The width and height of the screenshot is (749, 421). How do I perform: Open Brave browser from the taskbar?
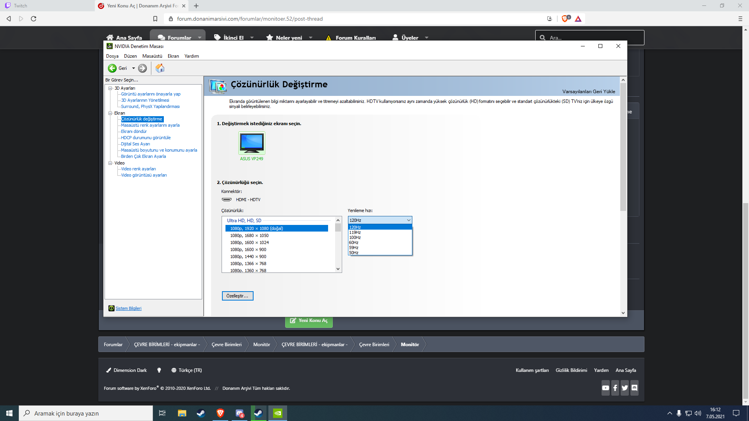[220, 413]
